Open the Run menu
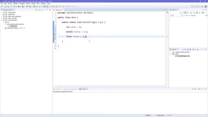The image size is (208, 117). tap(38, 4)
